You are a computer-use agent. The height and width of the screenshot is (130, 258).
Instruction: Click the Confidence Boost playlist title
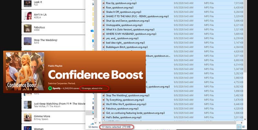click(x=95, y=75)
